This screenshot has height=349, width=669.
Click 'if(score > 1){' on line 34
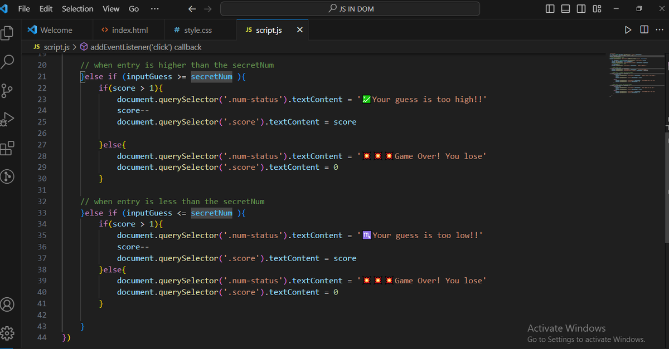click(130, 224)
